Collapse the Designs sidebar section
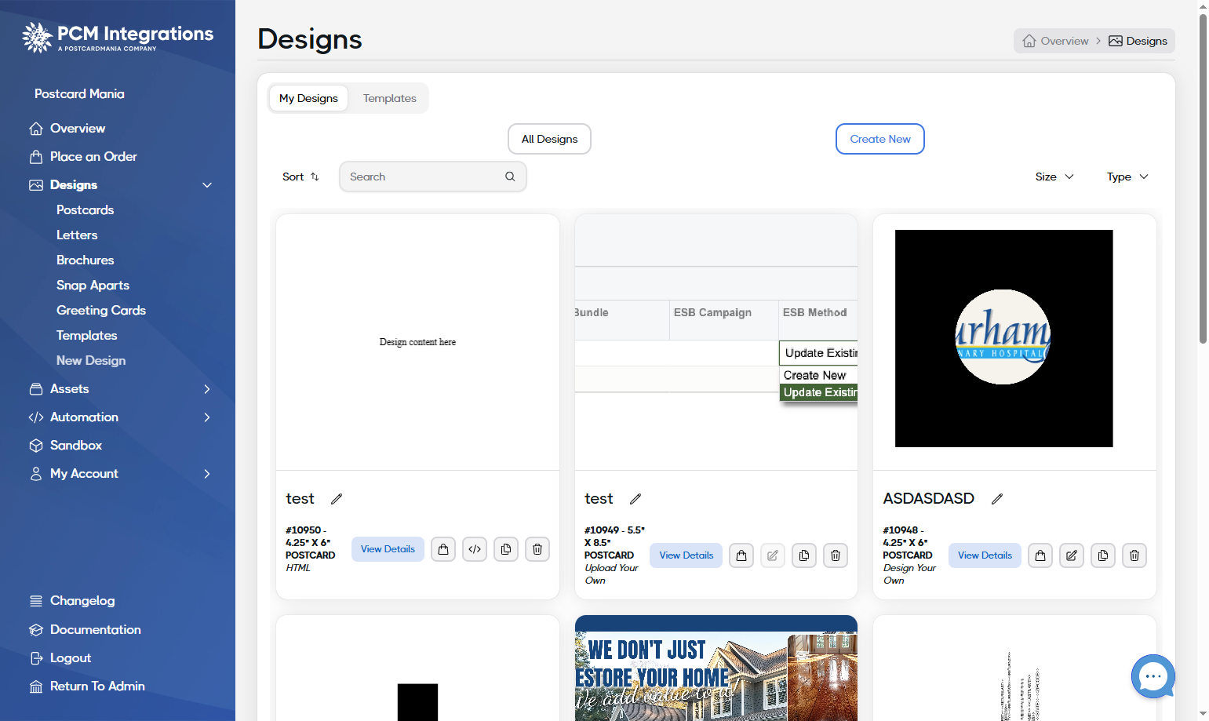1209x721 pixels. [x=207, y=185]
